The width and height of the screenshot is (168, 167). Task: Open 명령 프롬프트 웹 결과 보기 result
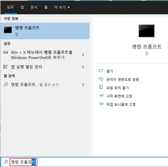point(45,85)
